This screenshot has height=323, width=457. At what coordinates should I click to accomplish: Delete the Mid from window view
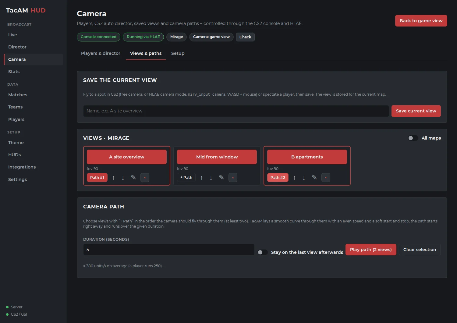(233, 178)
